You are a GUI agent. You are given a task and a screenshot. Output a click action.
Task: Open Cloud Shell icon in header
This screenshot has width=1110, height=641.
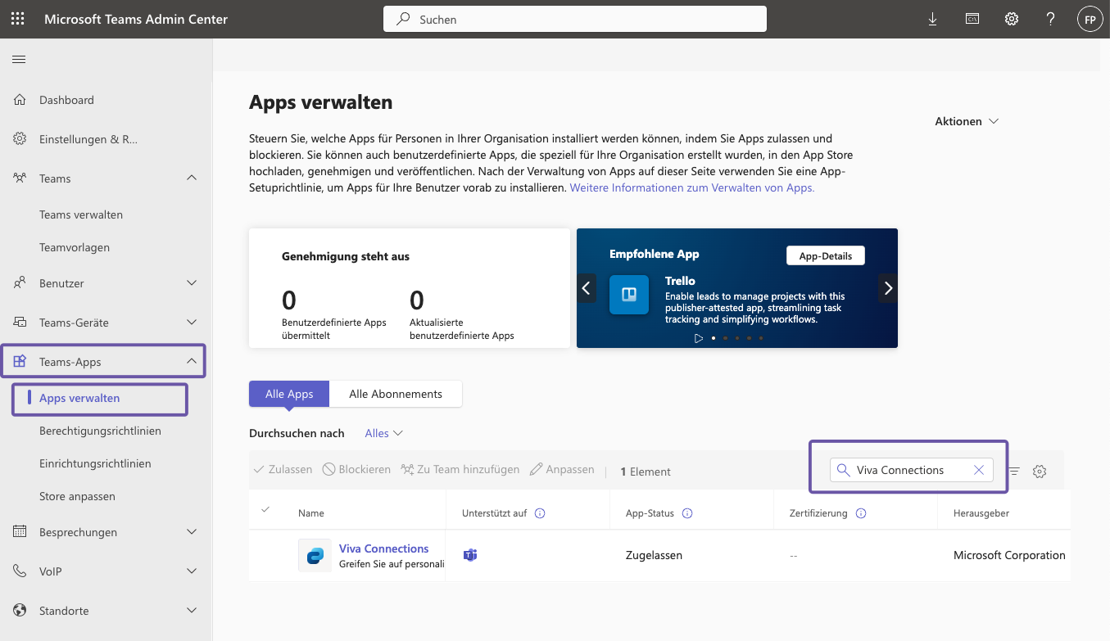(x=972, y=19)
